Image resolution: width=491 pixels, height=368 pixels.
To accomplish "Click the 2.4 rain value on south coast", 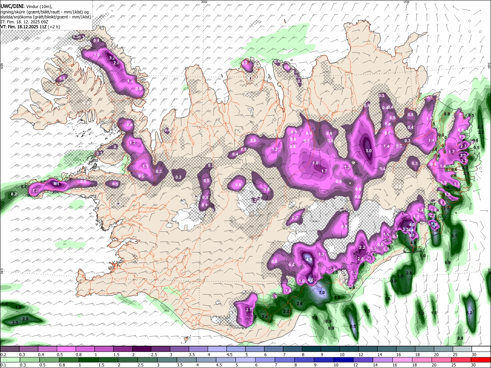I will (x=265, y=317).
